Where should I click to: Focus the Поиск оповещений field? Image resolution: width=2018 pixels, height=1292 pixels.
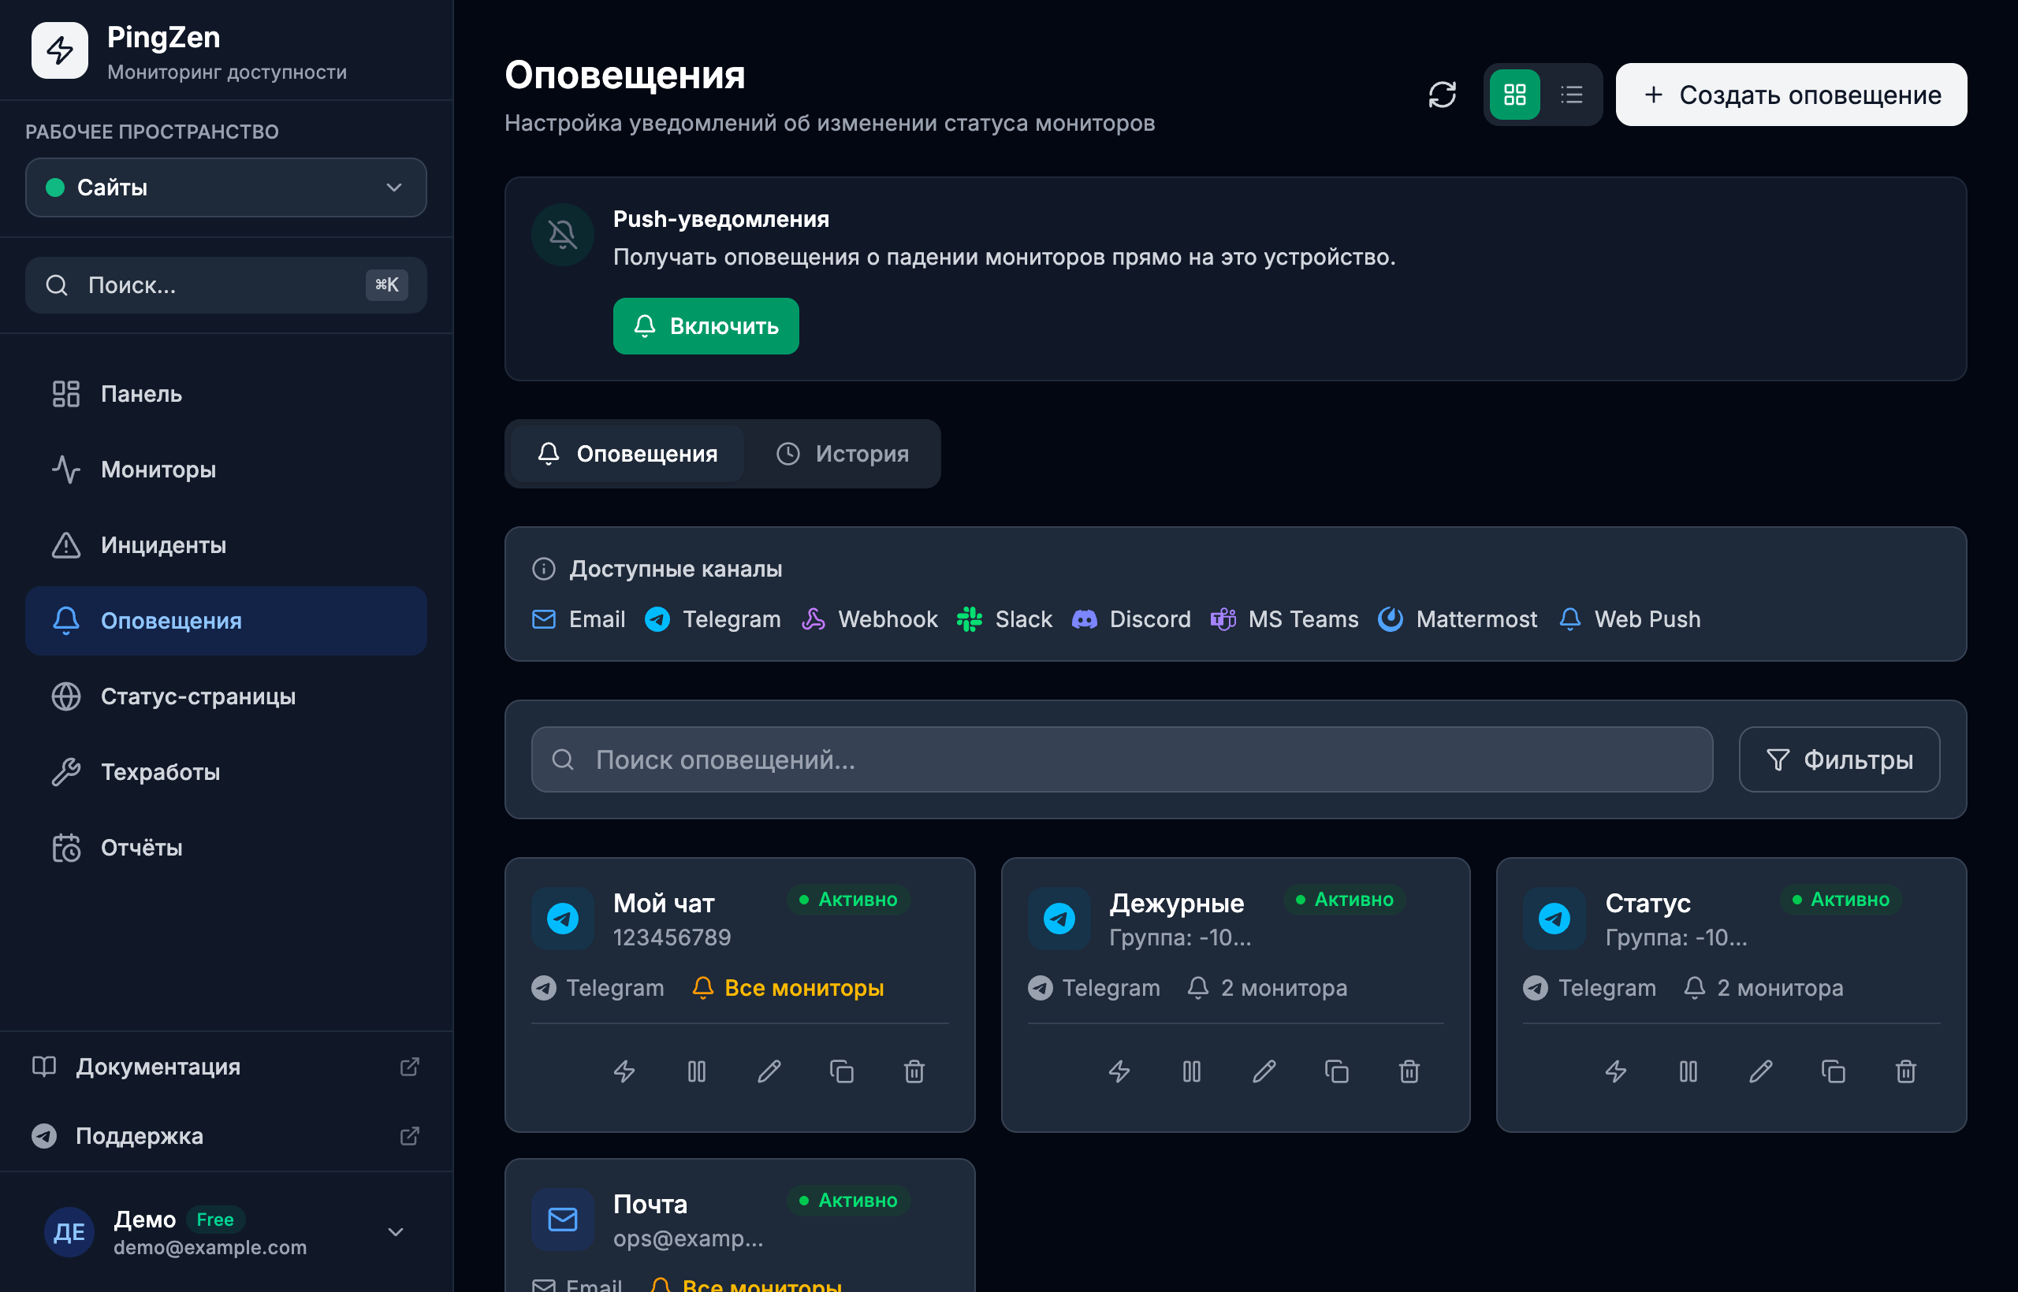click(1123, 759)
